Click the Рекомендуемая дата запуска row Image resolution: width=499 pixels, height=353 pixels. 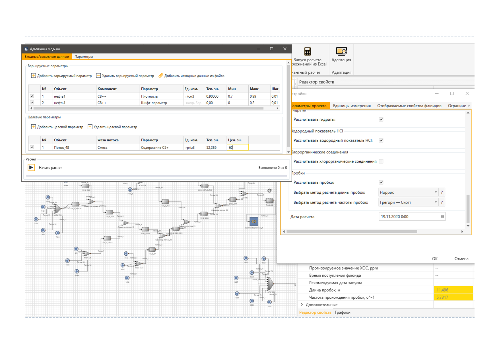point(385,283)
